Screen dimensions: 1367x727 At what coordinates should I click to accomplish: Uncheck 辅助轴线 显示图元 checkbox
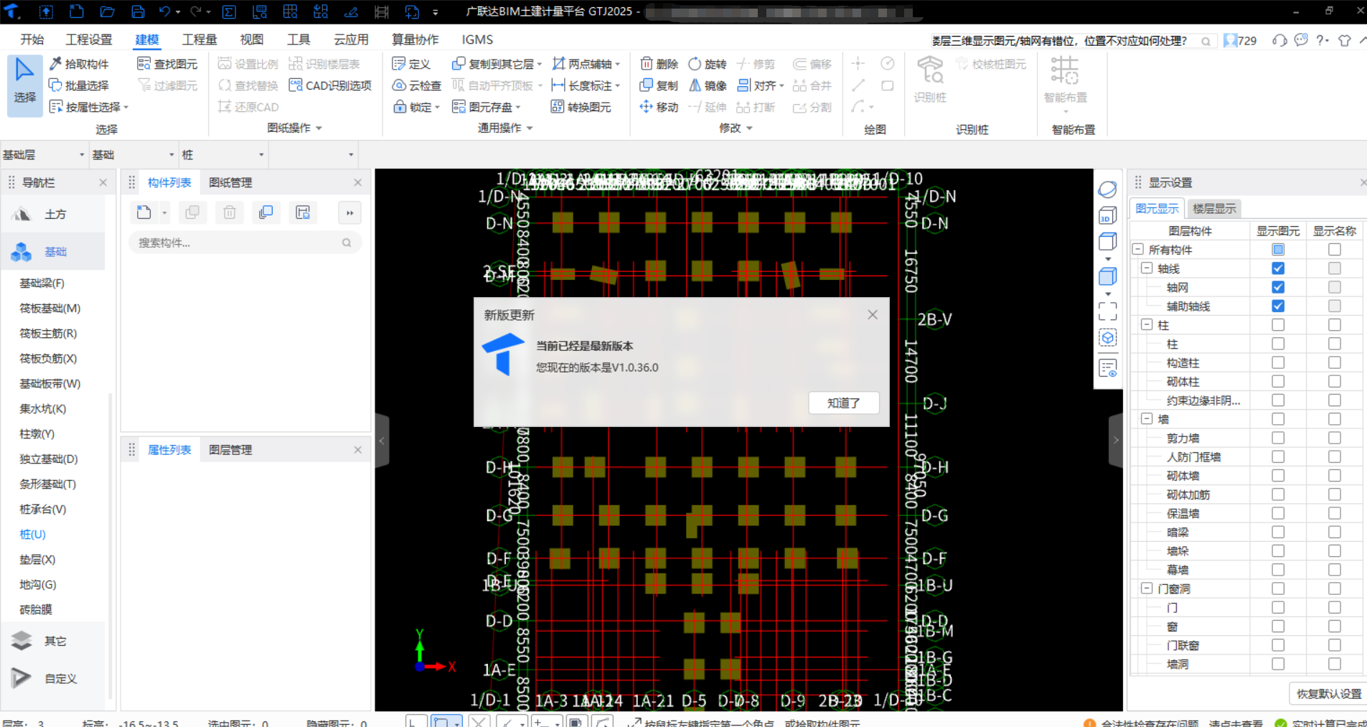coord(1278,306)
